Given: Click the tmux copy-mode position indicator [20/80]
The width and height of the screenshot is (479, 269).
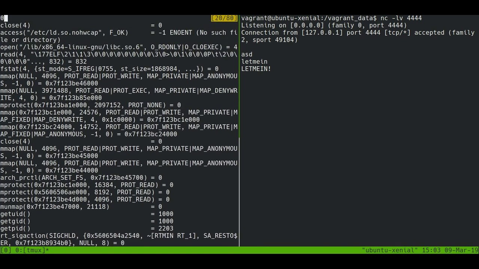Looking at the screenshot, I should point(225,18).
